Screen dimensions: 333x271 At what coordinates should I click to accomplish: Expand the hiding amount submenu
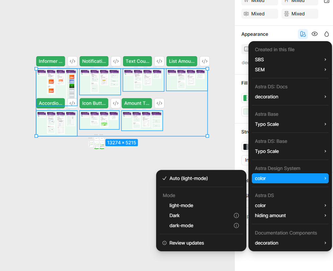290,215
